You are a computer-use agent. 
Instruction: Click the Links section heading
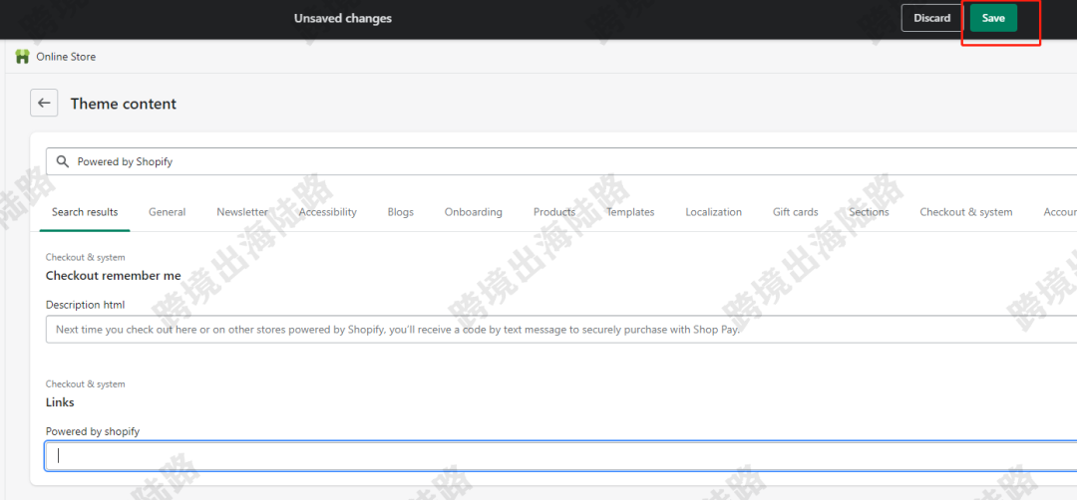tap(60, 402)
